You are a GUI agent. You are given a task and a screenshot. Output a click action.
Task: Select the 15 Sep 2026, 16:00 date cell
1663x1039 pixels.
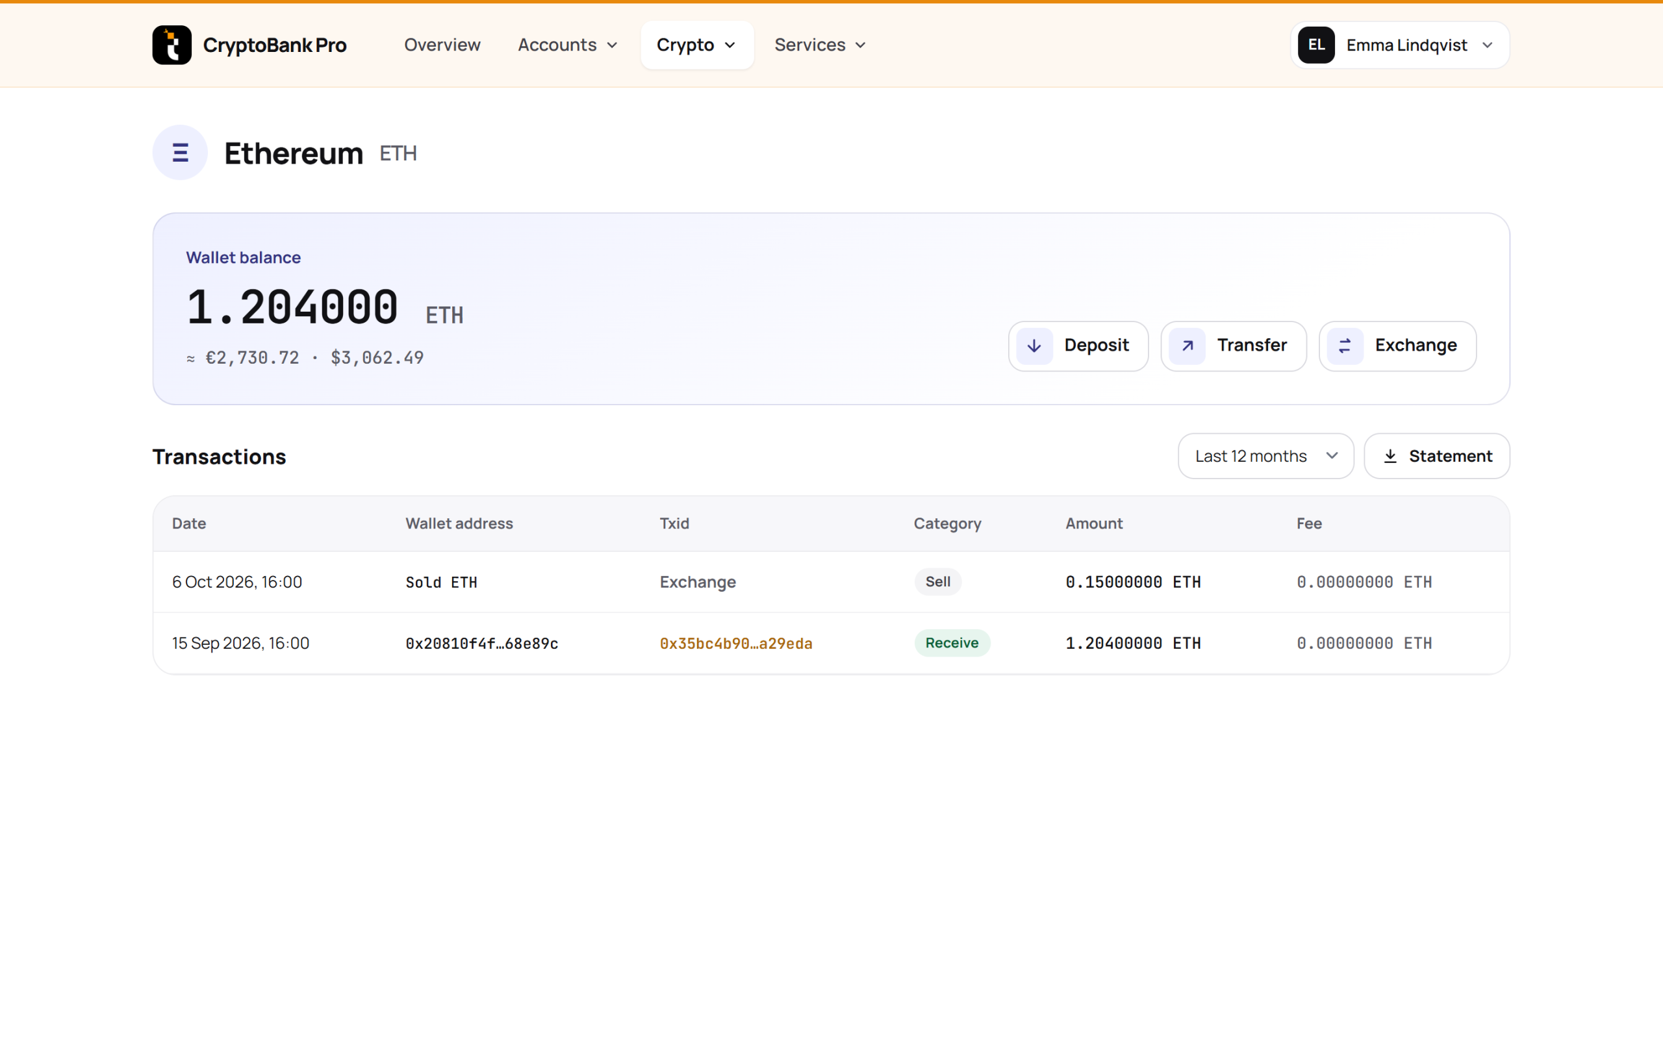(x=240, y=643)
